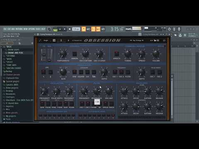Toggle oscillator SYNC button

point(54,103)
